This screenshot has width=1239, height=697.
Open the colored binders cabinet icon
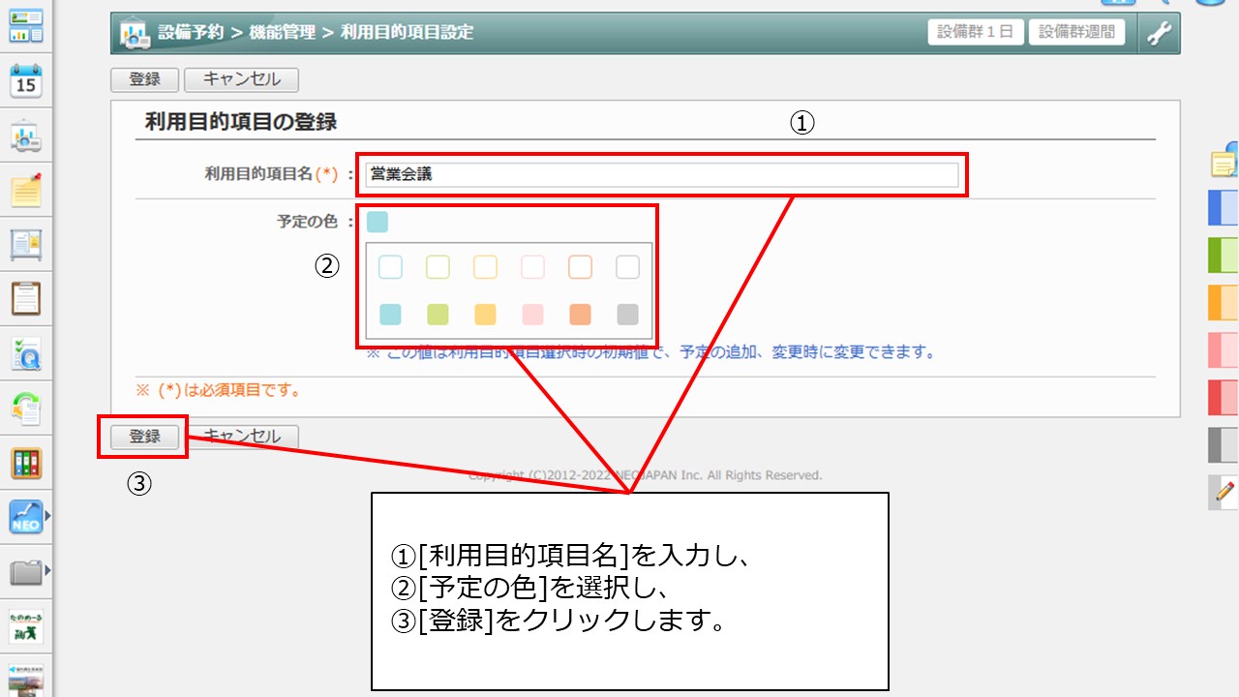pos(26,463)
